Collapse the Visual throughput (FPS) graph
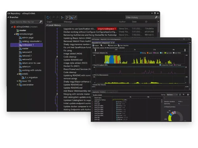 tap(93, 65)
